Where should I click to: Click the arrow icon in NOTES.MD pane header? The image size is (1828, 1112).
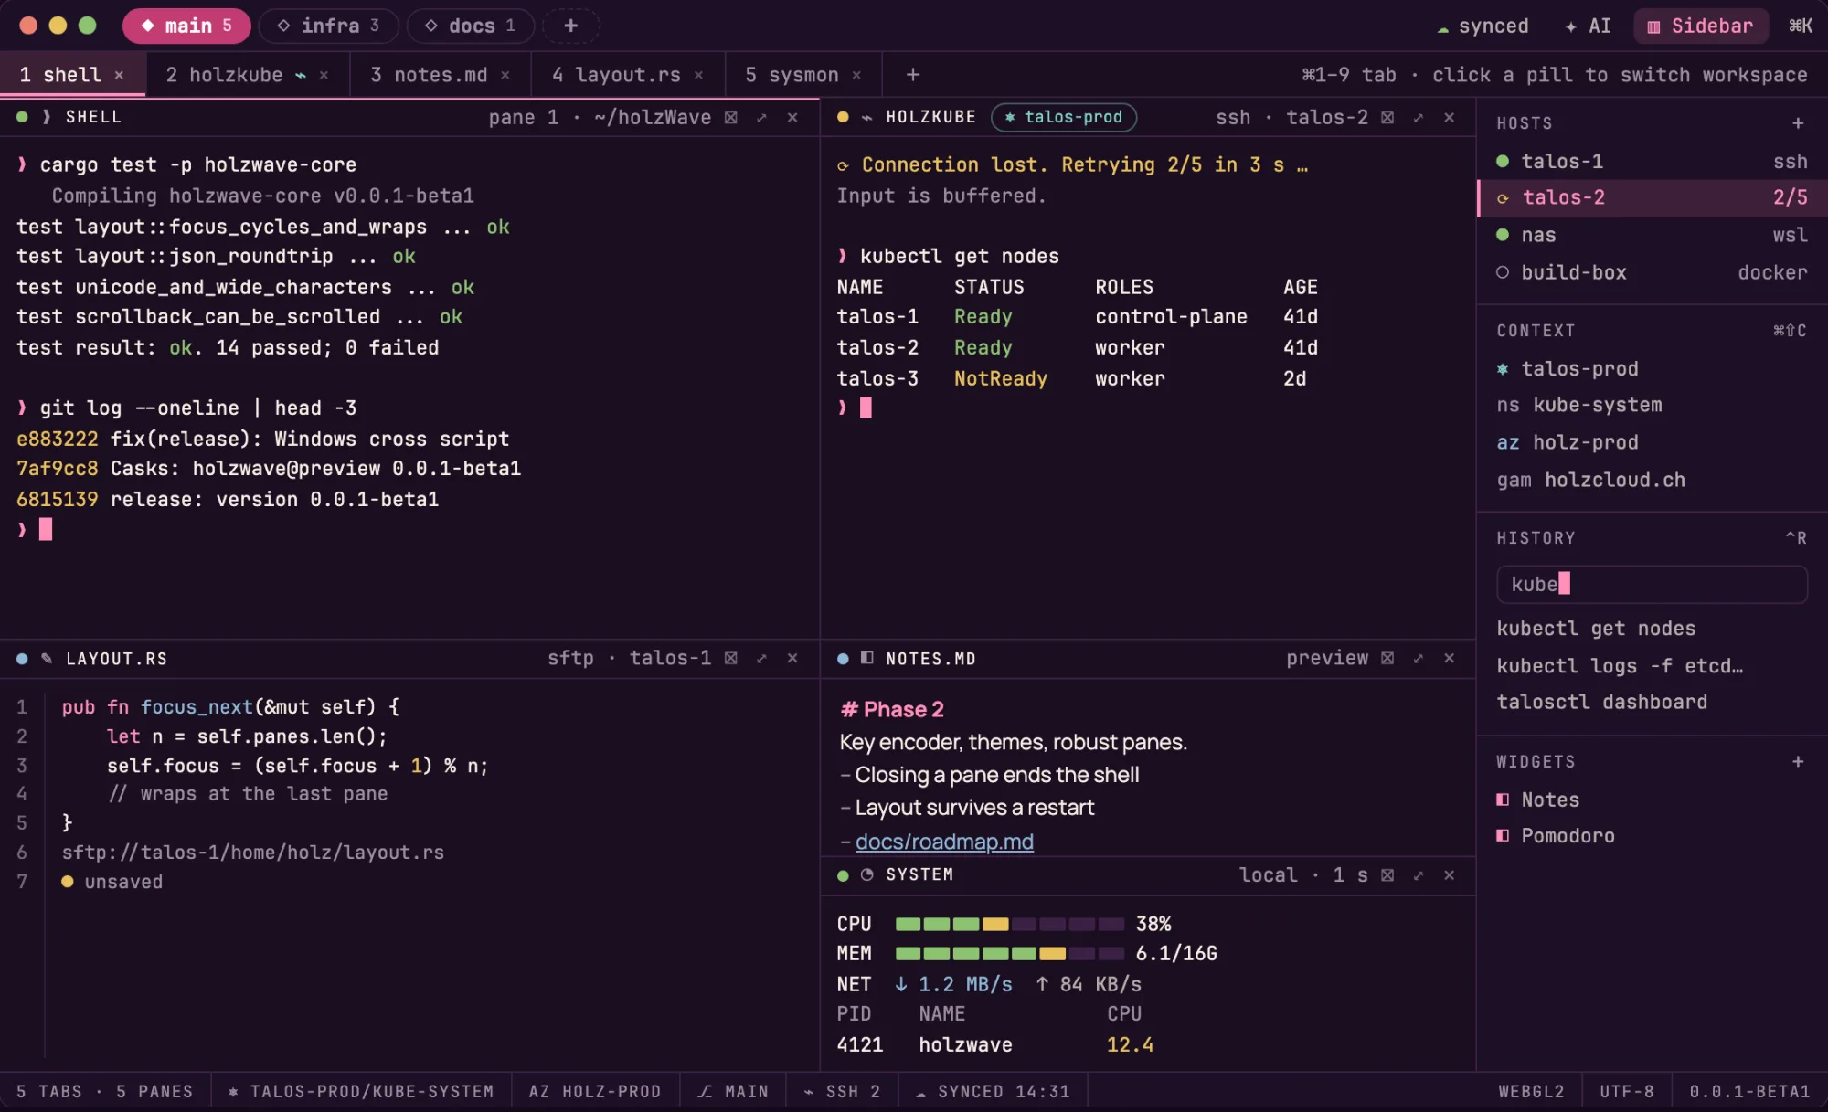(x=1419, y=658)
